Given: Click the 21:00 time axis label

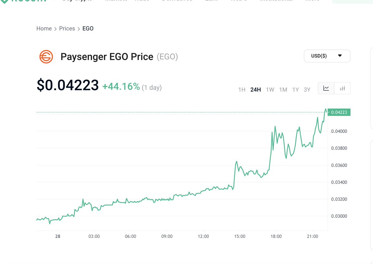Looking at the screenshot, I should [312, 236].
